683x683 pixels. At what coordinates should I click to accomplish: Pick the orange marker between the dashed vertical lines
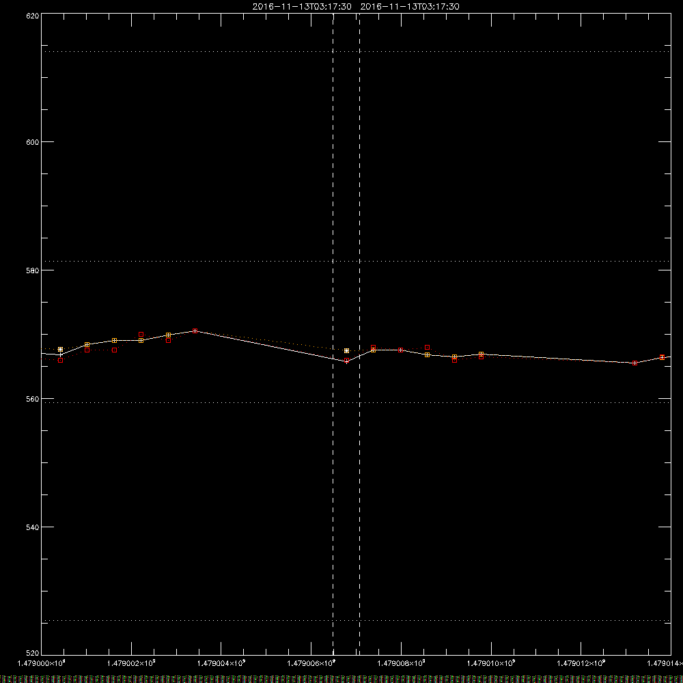coord(347,350)
